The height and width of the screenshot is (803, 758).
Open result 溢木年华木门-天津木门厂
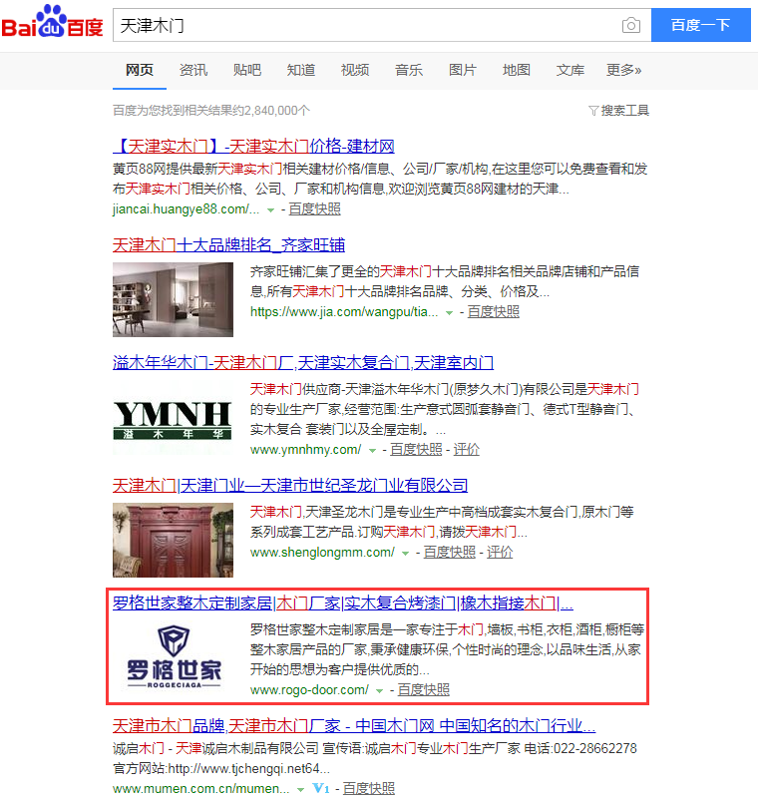pos(303,363)
